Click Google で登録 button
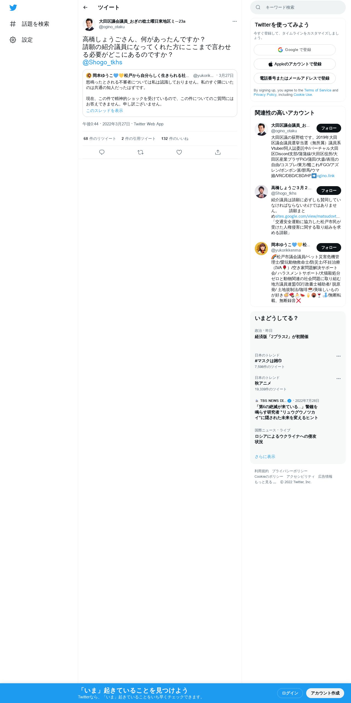Image resolution: width=351 pixels, height=703 pixels. tap(295, 50)
